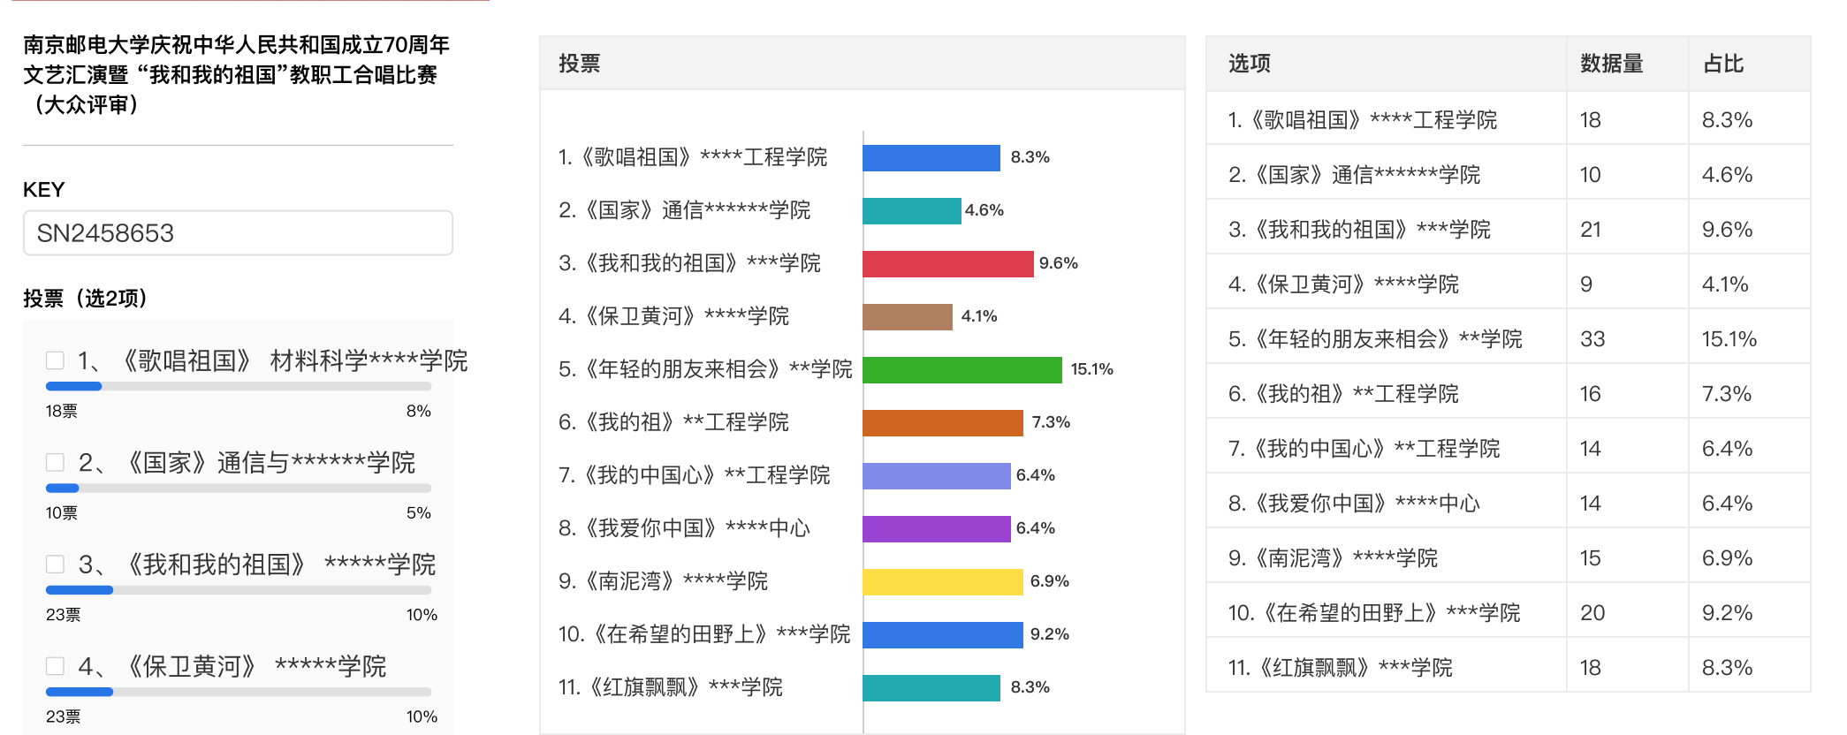Click table row 7.《我的中国心》

pos(1508,449)
